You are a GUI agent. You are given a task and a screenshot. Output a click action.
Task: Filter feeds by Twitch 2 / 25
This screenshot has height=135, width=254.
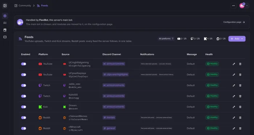(x=195, y=39)
